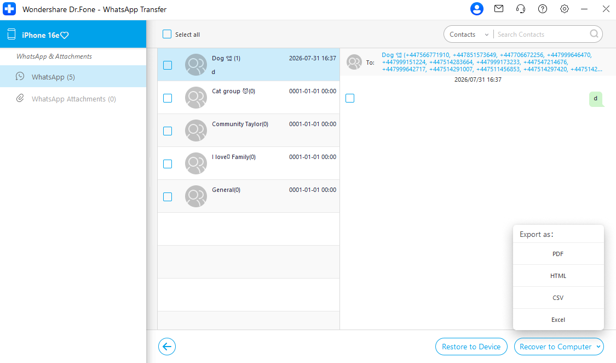Select WhatsApp (5) in sidebar
The image size is (616, 363).
(x=73, y=76)
